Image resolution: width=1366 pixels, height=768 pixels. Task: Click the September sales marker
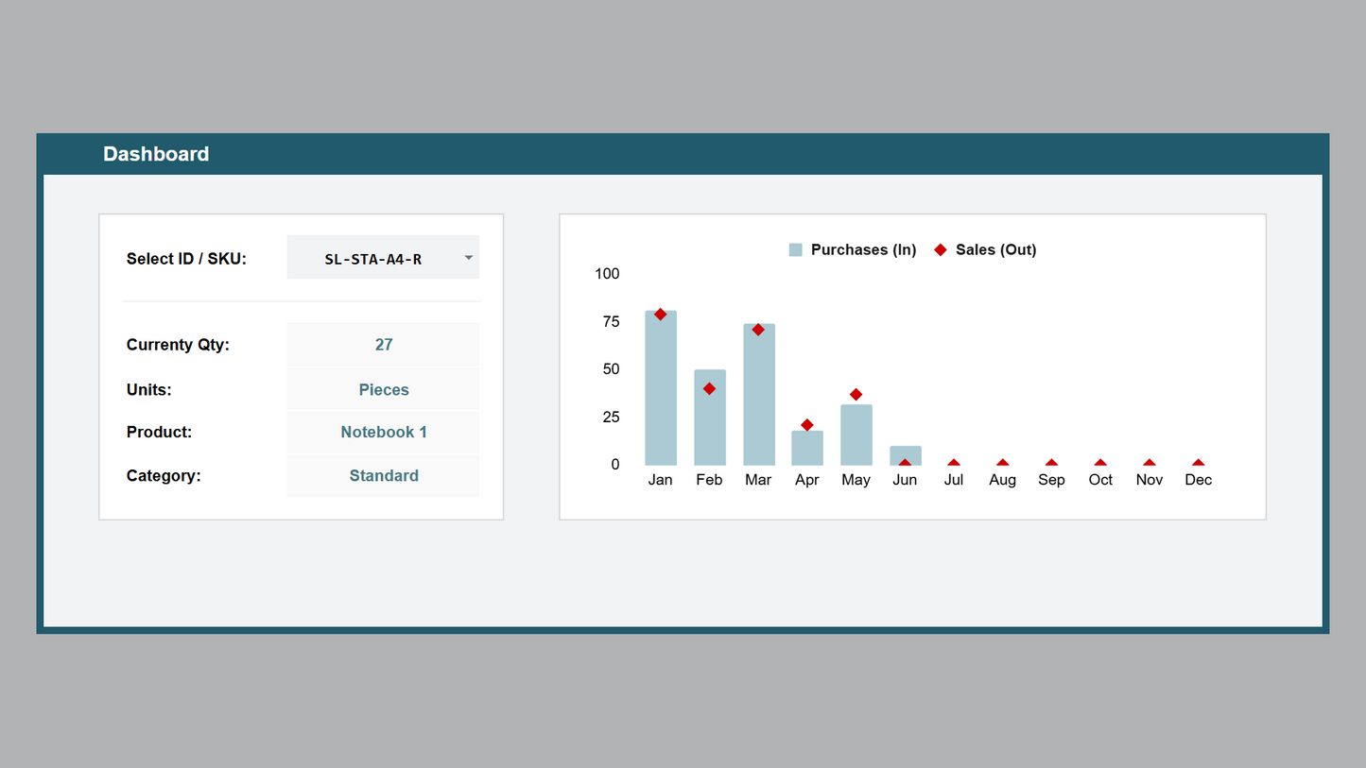(x=1051, y=463)
